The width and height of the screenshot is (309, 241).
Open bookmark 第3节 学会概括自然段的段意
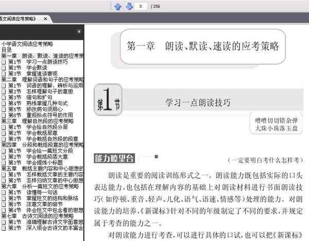point(43,139)
